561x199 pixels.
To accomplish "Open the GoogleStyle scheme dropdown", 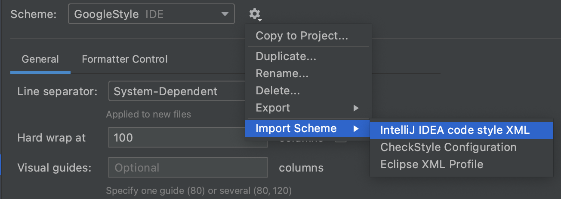I will (x=151, y=14).
